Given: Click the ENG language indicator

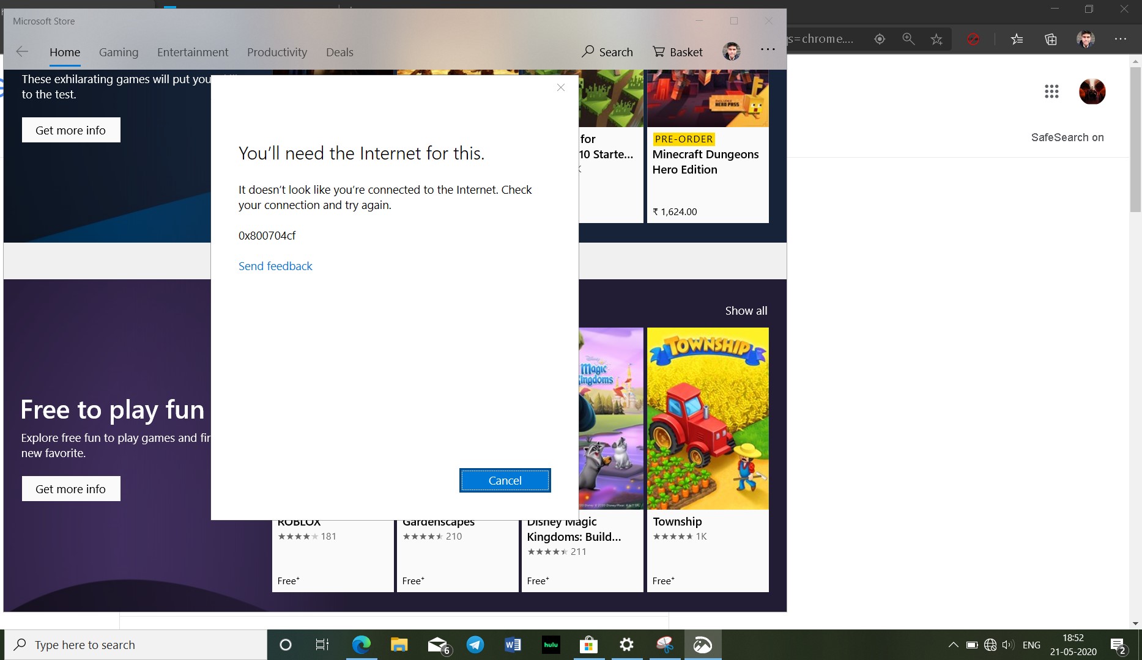Looking at the screenshot, I should pyautogui.click(x=1031, y=645).
